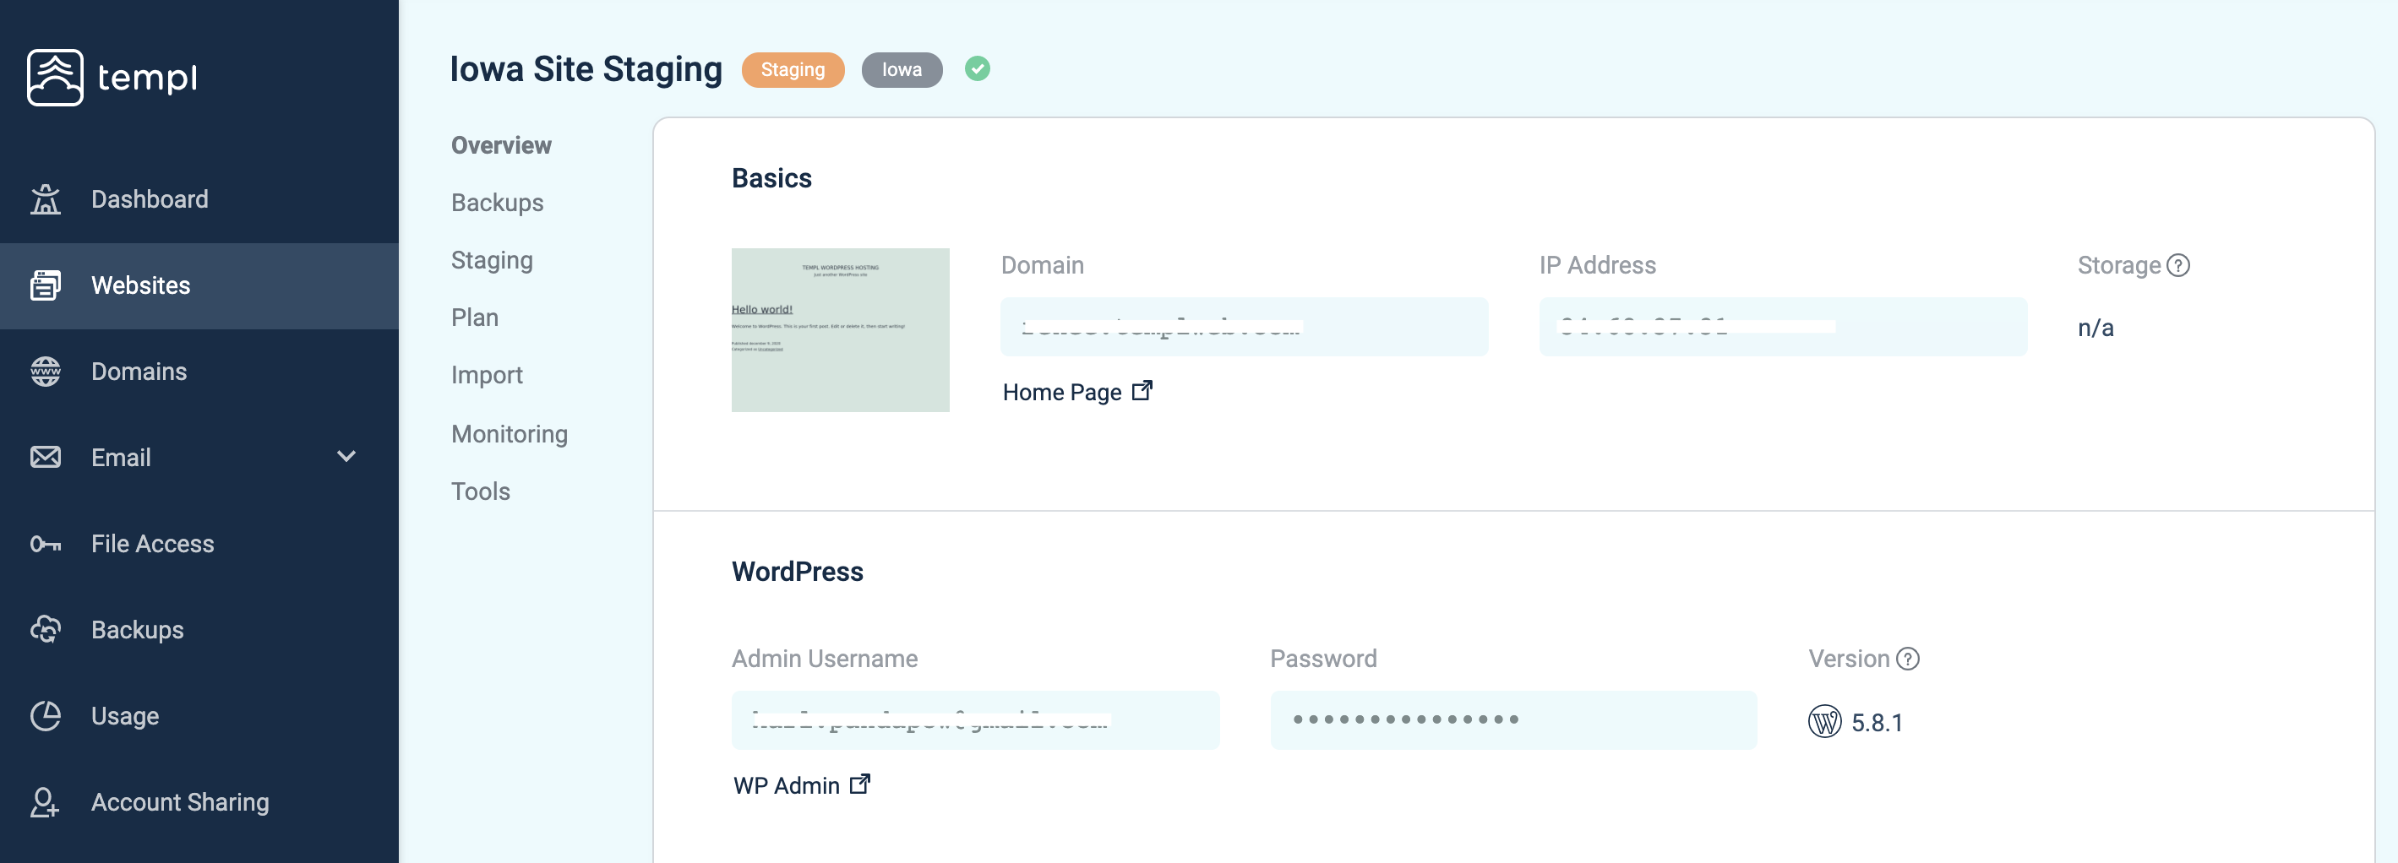Image resolution: width=2398 pixels, height=863 pixels.
Task: Click the Usage pie chart icon
Action: [x=45, y=716]
